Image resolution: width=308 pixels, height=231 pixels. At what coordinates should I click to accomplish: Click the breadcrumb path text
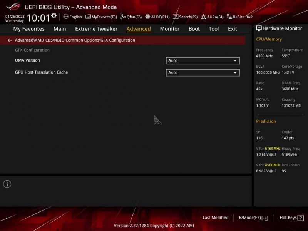(75, 40)
